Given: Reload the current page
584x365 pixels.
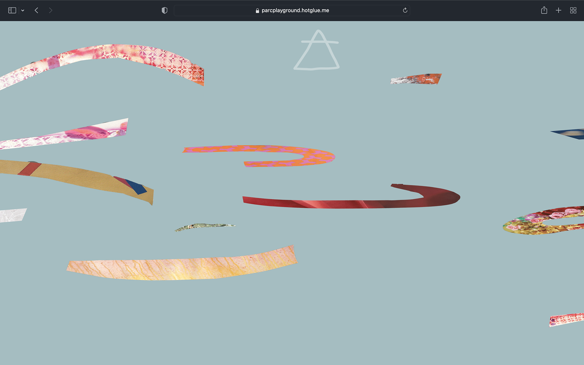Looking at the screenshot, I should pos(405,10).
